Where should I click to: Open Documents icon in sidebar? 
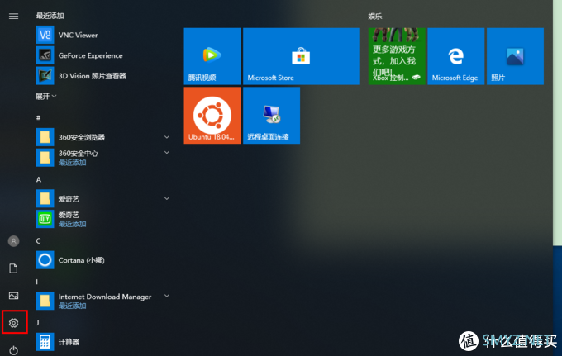pyautogui.click(x=13, y=268)
